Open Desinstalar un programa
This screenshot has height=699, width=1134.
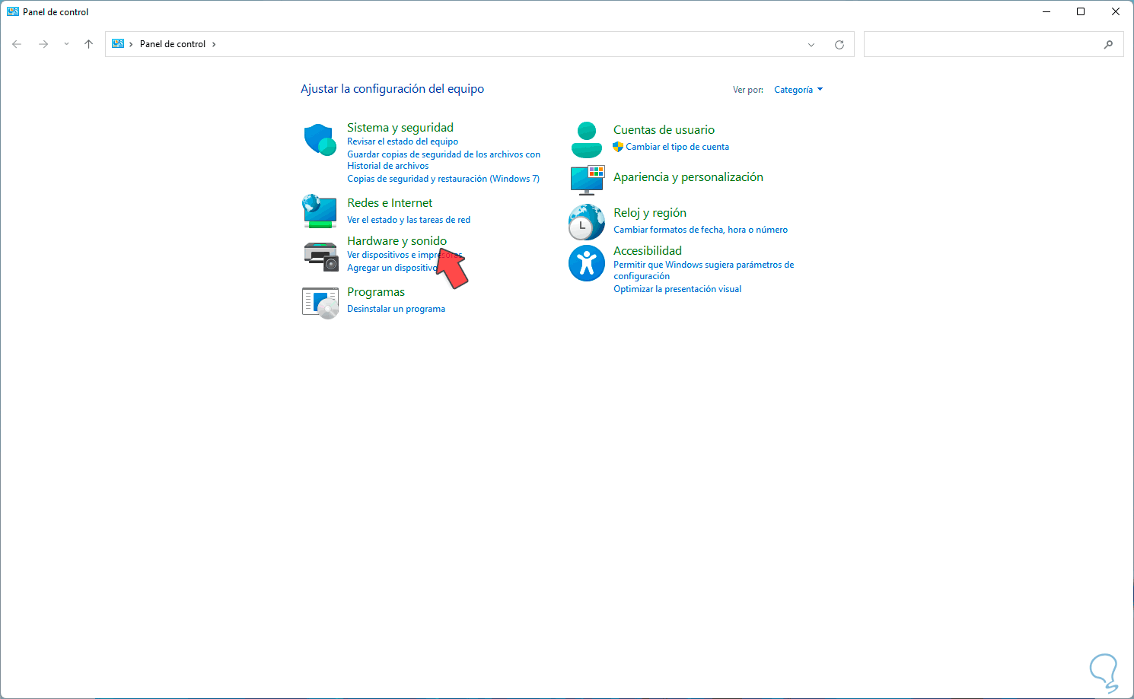click(x=396, y=309)
